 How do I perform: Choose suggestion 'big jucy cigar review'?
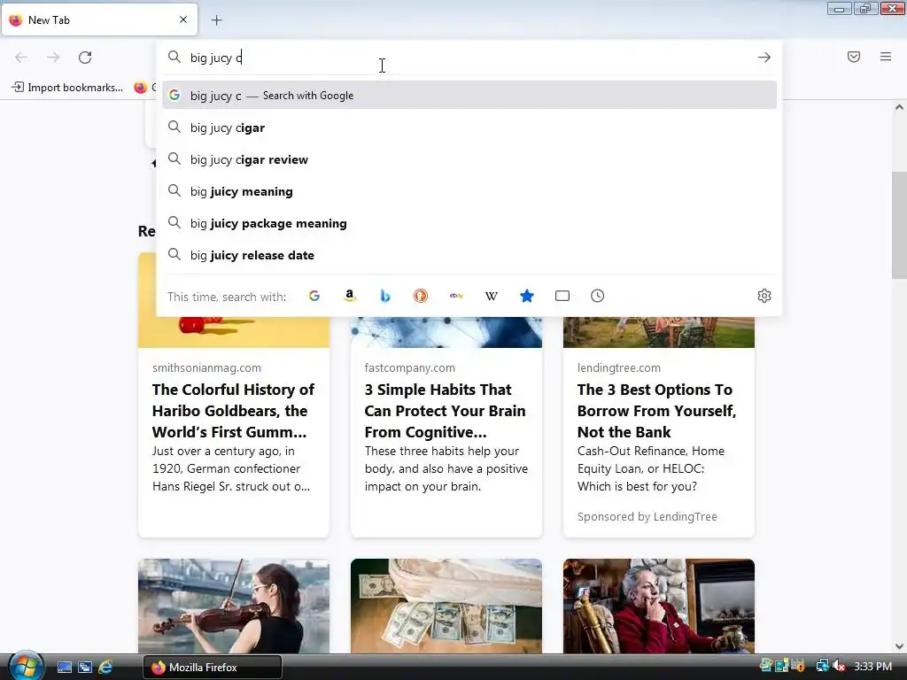pyautogui.click(x=469, y=159)
